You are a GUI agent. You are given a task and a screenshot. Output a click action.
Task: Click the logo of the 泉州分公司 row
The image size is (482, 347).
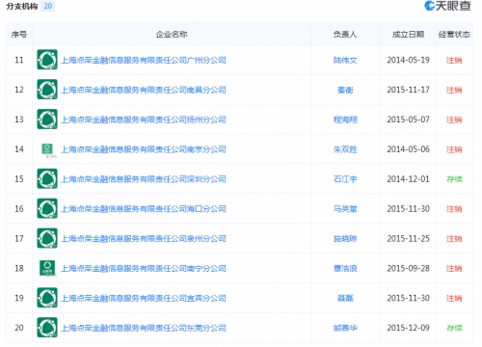tap(47, 238)
